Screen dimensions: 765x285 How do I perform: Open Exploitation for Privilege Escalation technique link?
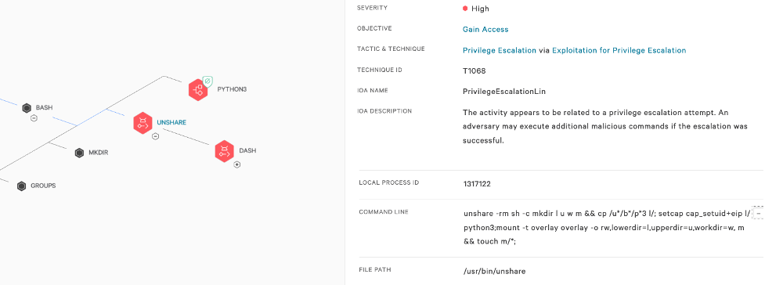[619, 50]
